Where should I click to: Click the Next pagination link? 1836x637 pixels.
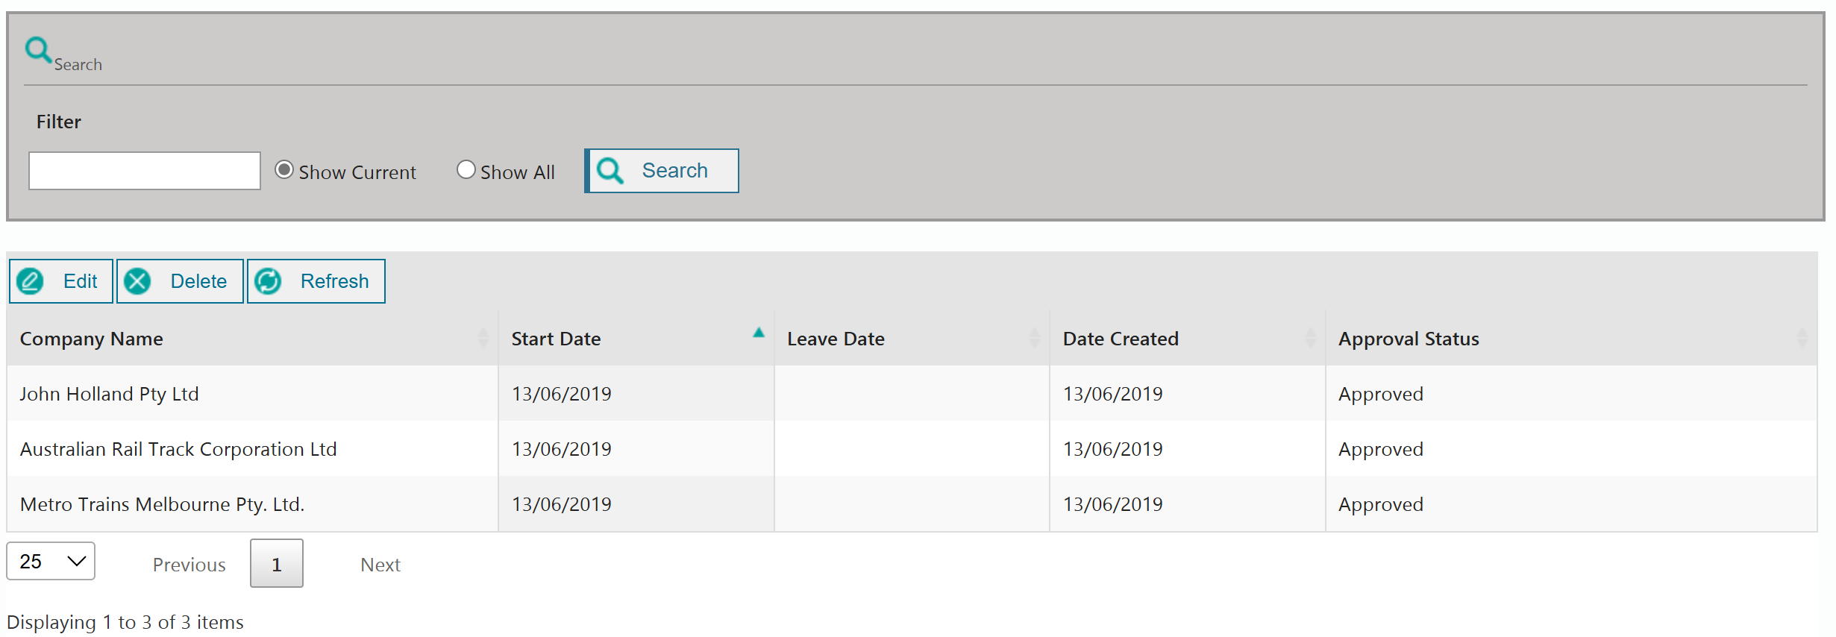[x=380, y=565]
